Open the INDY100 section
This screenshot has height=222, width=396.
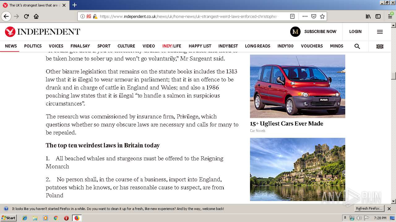coord(285,46)
